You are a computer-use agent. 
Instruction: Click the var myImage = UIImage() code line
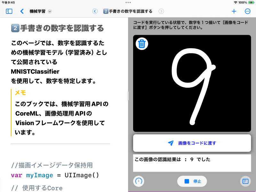coord(55,175)
